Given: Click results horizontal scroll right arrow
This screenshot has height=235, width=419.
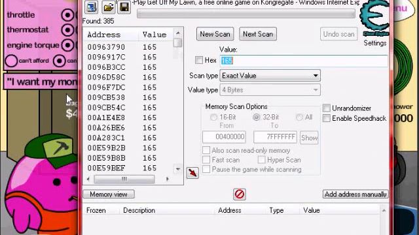Looking at the screenshot, I should 168,179.
